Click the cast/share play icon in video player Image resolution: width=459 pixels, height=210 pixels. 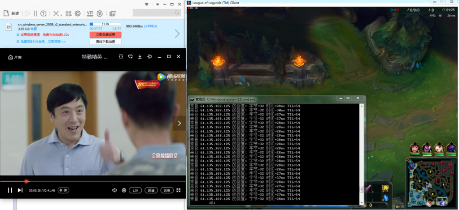pyautogui.click(x=149, y=57)
